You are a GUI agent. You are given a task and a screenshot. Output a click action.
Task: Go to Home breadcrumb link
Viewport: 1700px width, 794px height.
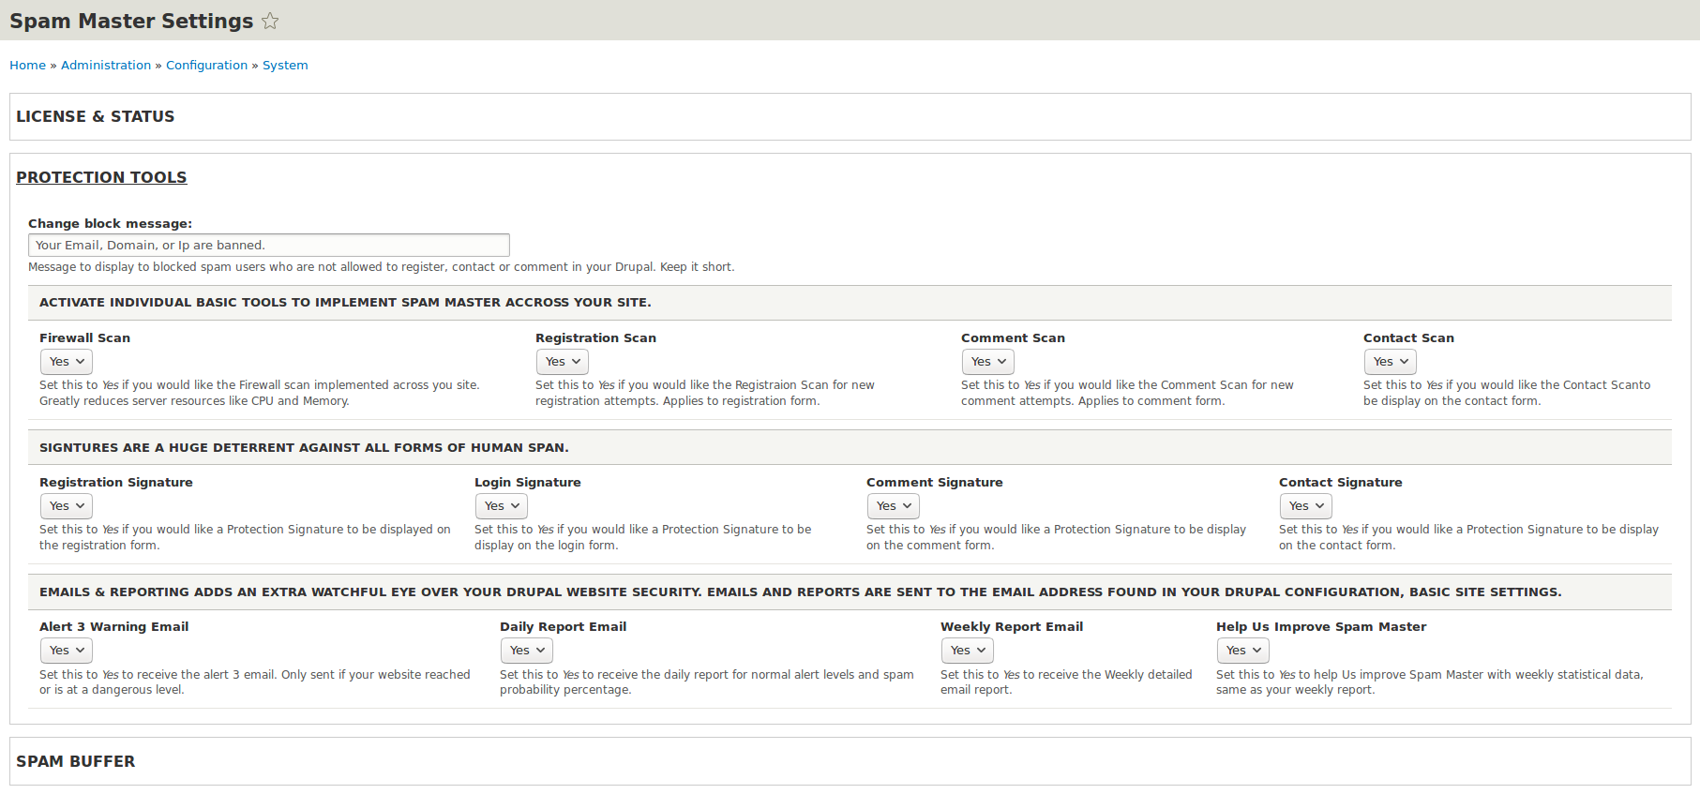tap(27, 65)
